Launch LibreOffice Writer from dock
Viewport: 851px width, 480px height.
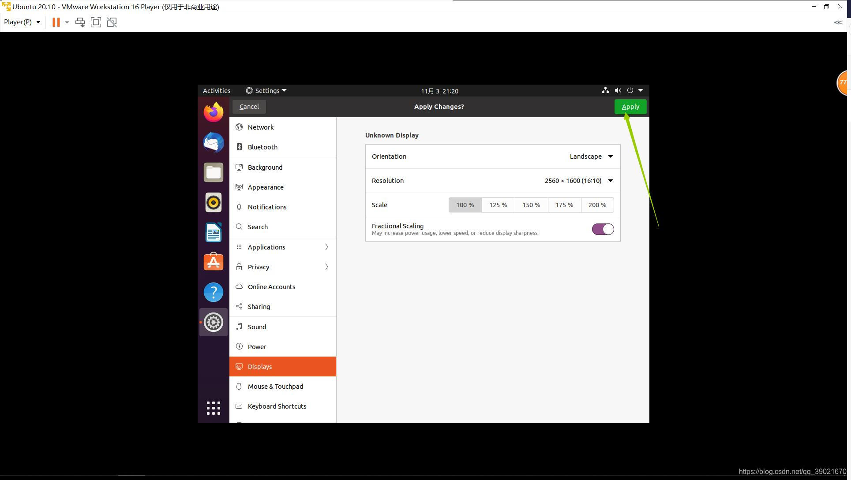[x=214, y=232]
